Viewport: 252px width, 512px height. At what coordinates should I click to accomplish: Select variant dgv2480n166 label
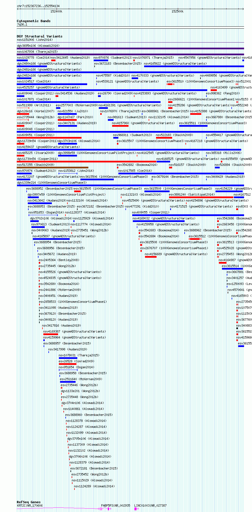(49, 64)
